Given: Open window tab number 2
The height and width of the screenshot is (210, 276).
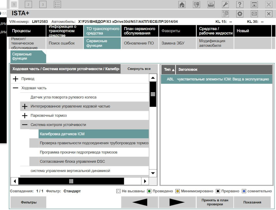Looking at the screenshot, I should coord(28,5).
